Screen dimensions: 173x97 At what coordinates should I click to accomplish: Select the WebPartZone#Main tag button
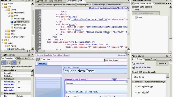tap(59, 5)
